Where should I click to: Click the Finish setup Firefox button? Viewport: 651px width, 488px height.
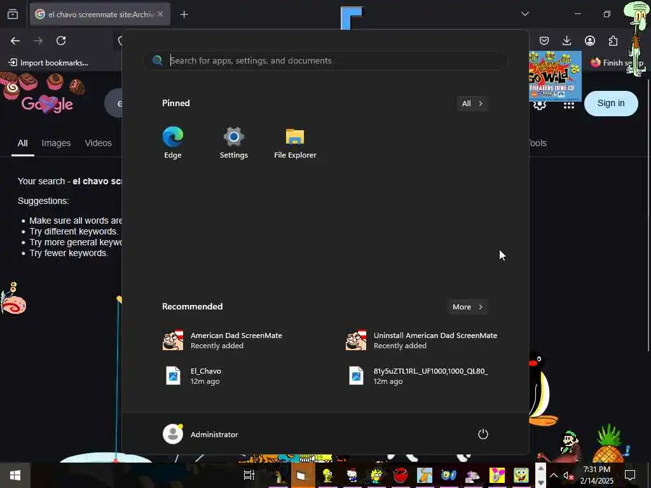[617, 63]
